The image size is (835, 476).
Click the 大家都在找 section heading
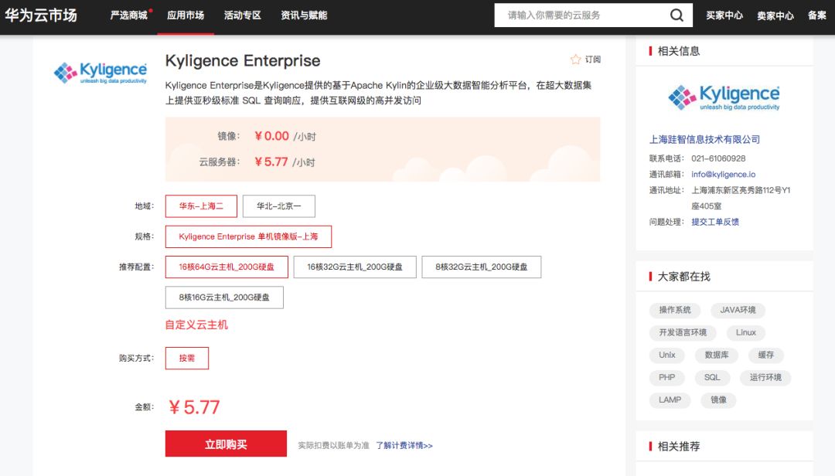coord(683,277)
